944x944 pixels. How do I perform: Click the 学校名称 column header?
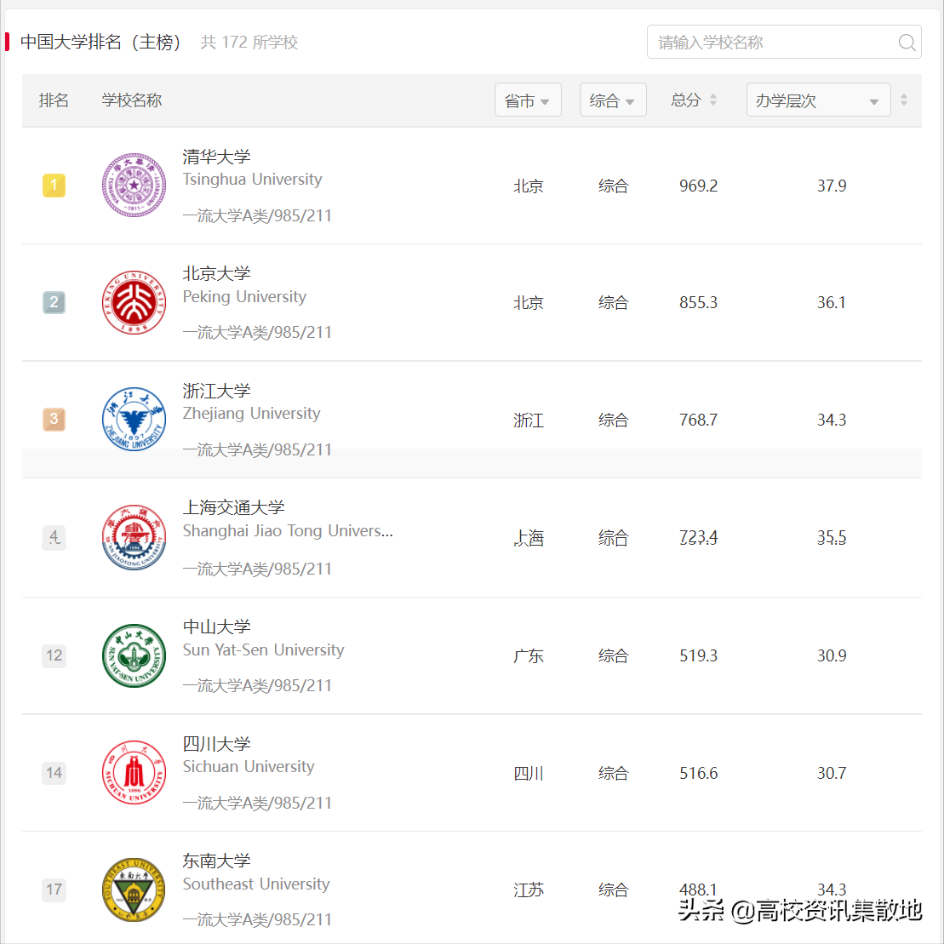tap(131, 100)
